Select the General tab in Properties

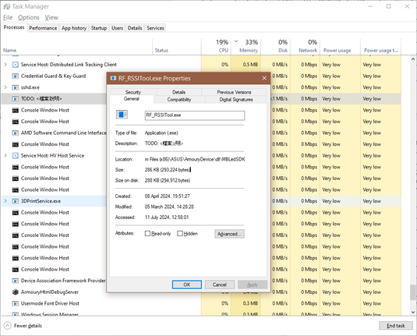point(132,99)
